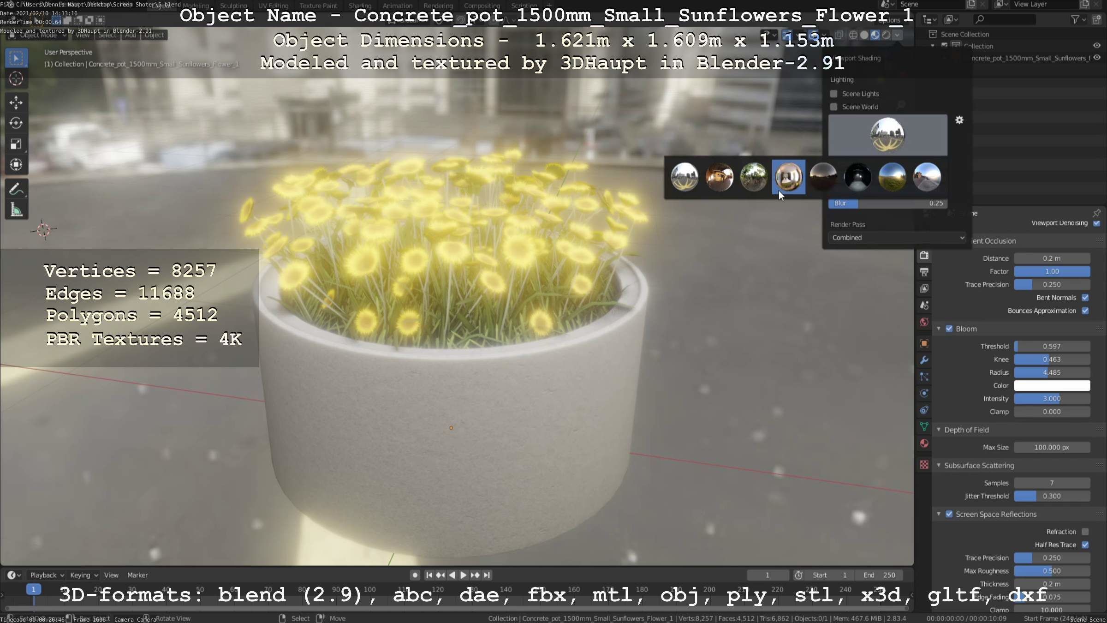Viewport: 1107px width, 623px height.
Task: Open the timeline Marker menu
Action: tap(137, 575)
